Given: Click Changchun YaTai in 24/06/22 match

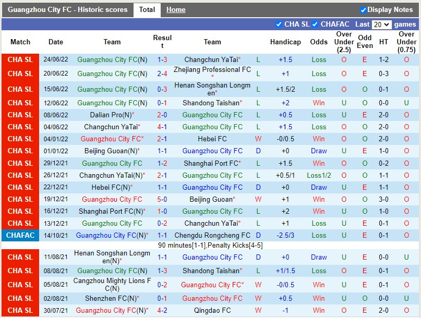Looking at the screenshot, I should click(212, 59).
